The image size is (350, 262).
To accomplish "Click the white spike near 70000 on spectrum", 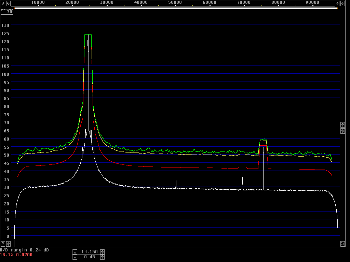I will click(243, 183).
